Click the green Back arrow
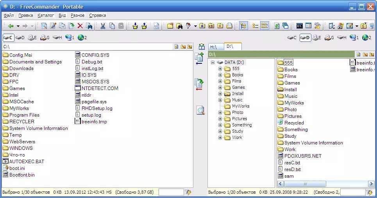Viewport: 377px width, 198px height. pos(11,26)
